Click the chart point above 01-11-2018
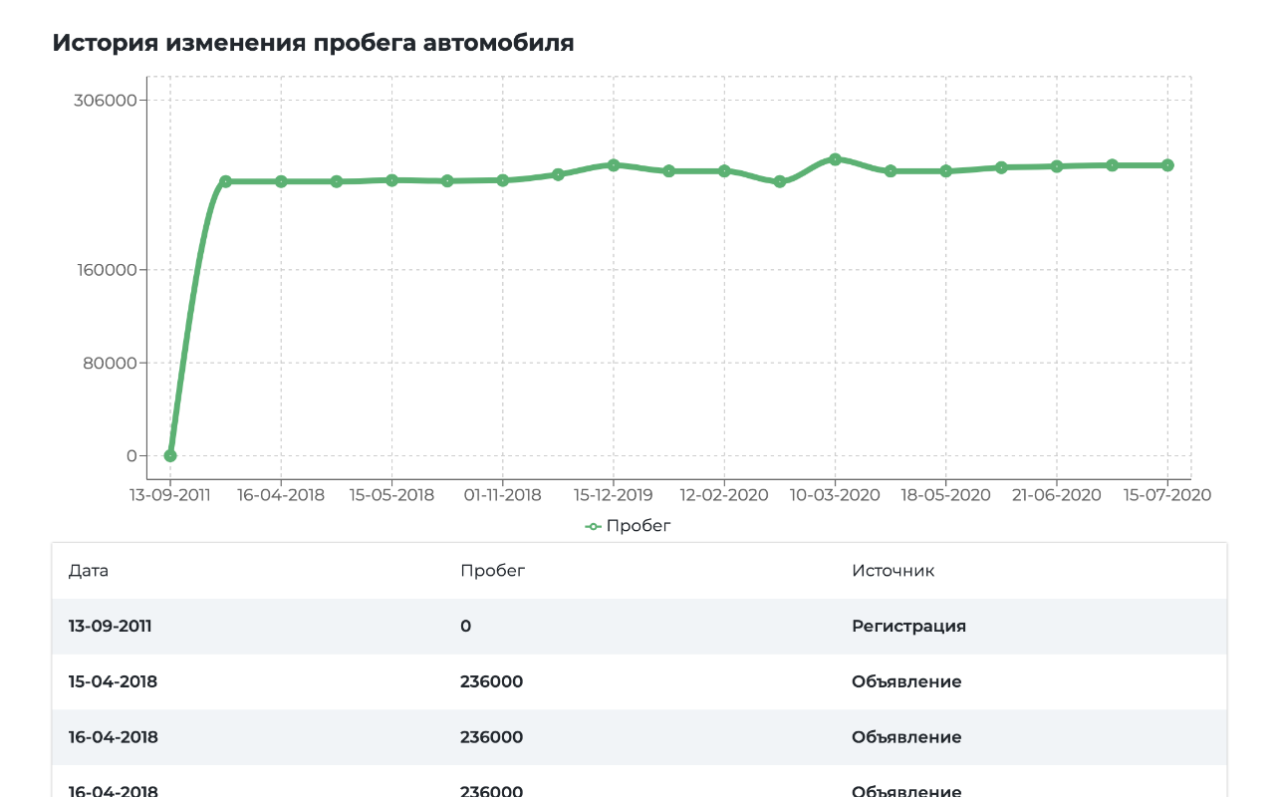This screenshot has width=1275, height=797. coord(503,180)
